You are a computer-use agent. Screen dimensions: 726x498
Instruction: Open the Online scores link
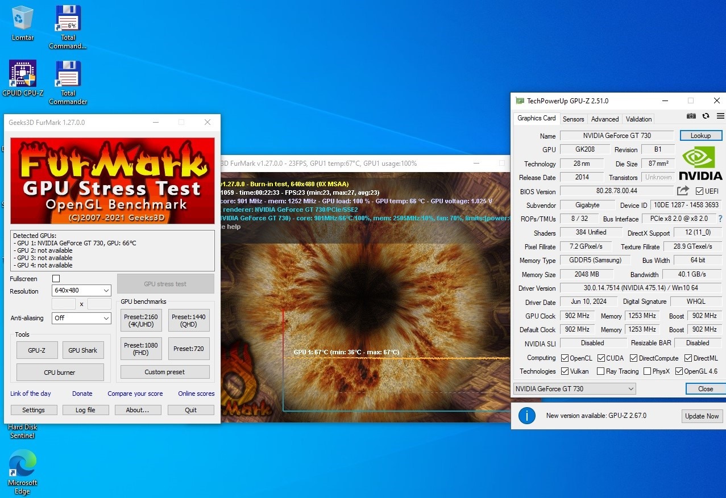[x=196, y=394]
